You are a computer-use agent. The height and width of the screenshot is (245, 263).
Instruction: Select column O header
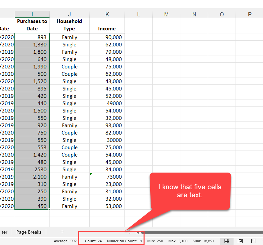pos(222,14)
